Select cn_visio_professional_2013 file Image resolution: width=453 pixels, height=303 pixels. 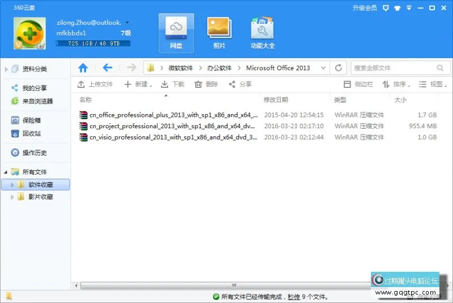coord(173,137)
